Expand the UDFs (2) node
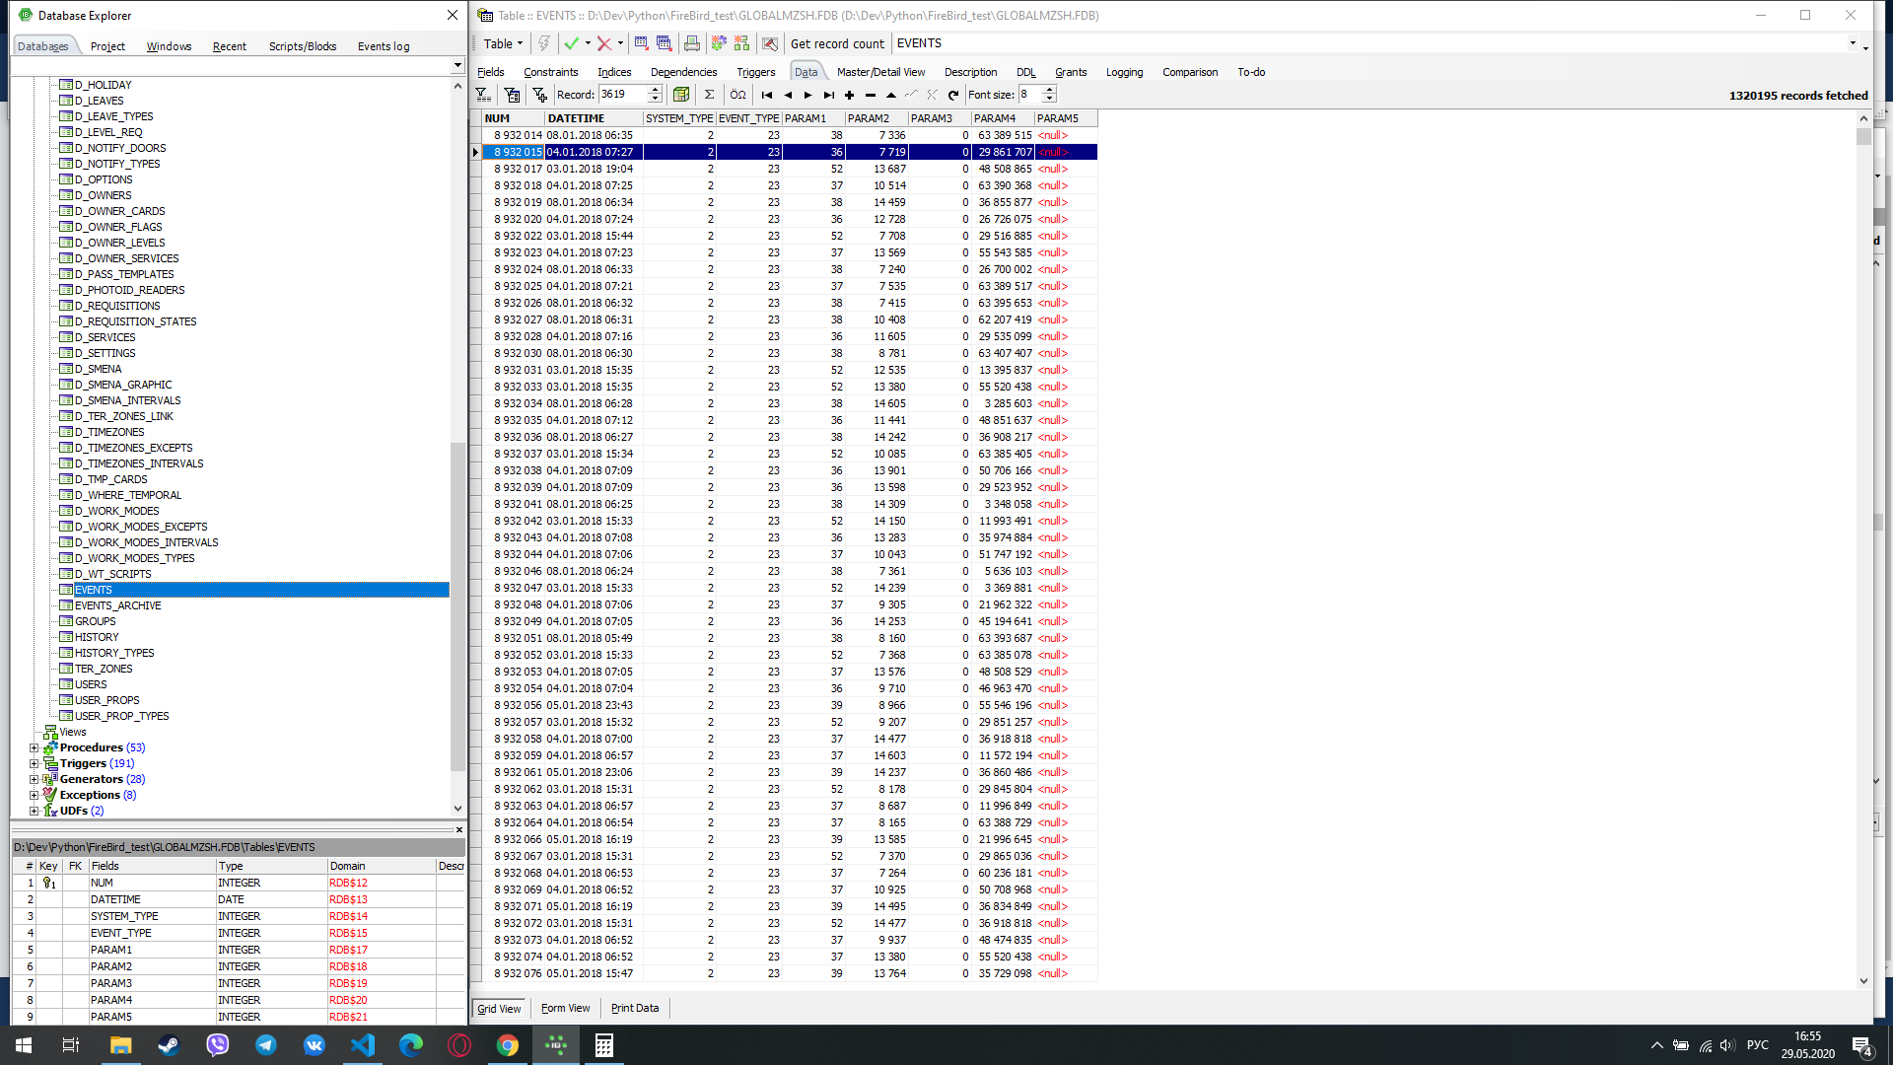The width and height of the screenshot is (1893, 1065). point(35,811)
